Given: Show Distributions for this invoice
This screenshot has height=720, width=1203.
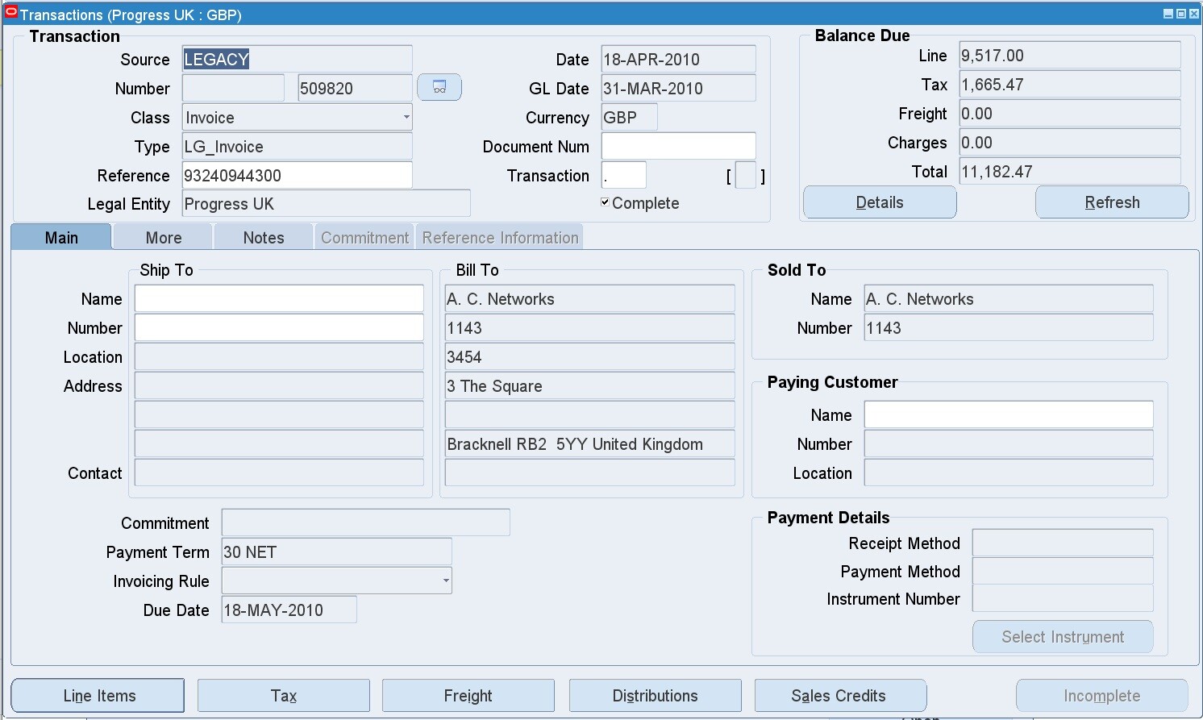Looking at the screenshot, I should click(655, 695).
